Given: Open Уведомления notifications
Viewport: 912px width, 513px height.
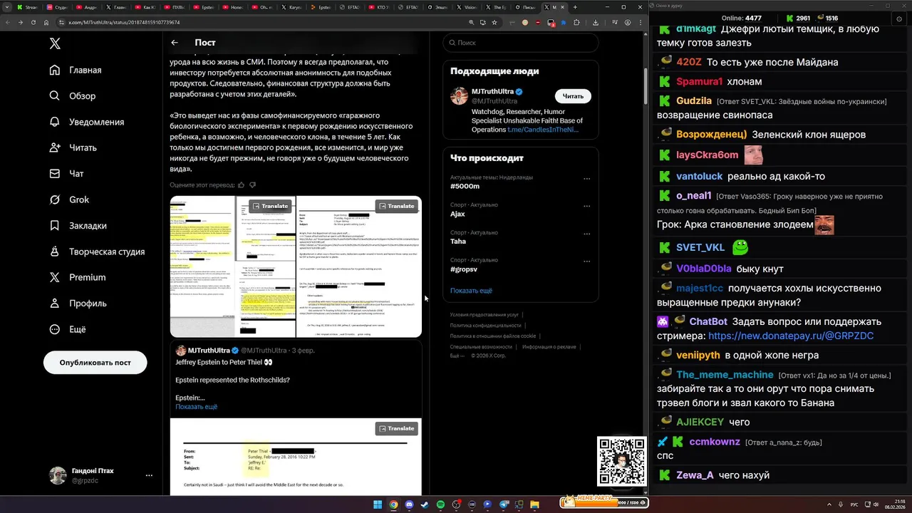Looking at the screenshot, I should (87, 122).
